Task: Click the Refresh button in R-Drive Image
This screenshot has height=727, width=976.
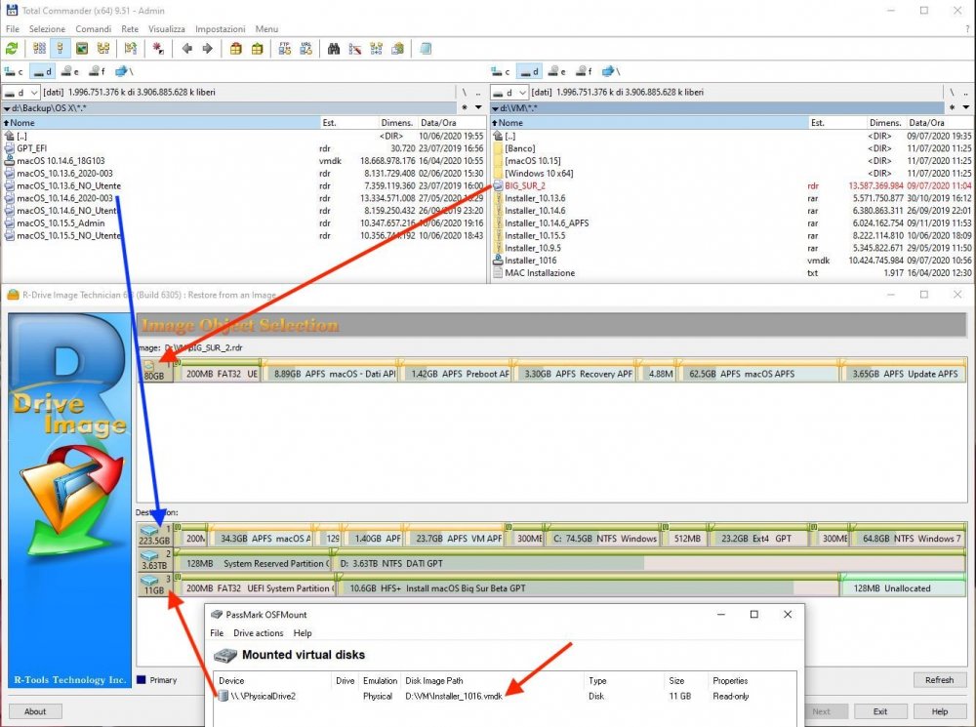Action: [x=939, y=680]
